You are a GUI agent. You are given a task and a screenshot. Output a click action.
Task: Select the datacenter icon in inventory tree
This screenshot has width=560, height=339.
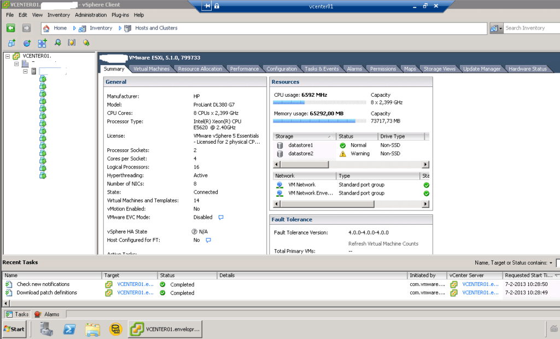coord(25,63)
